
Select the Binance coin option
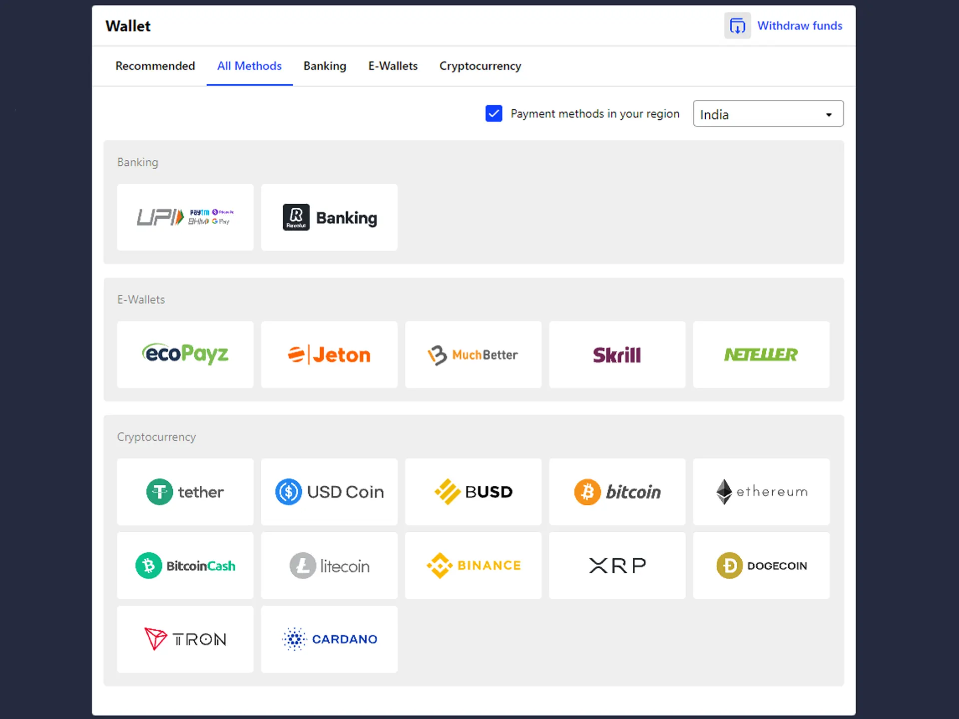pos(474,566)
